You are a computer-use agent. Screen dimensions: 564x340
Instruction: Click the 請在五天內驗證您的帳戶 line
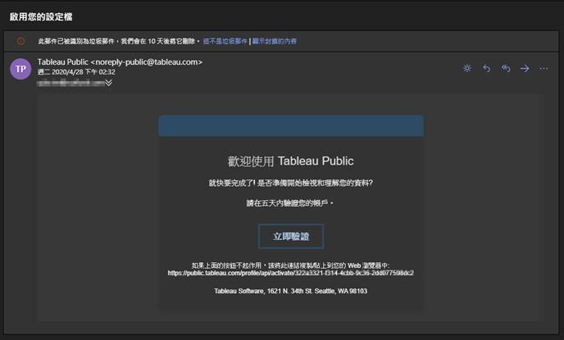[290, 203]
